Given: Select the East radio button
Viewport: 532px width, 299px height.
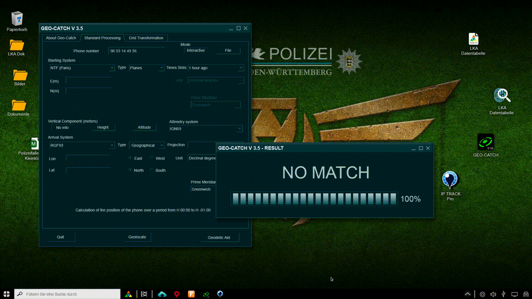Looking at the screenshot, I should tap(131, 159).
